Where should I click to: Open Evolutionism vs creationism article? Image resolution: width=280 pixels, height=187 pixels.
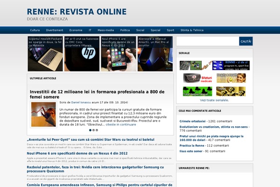(214, 127)
